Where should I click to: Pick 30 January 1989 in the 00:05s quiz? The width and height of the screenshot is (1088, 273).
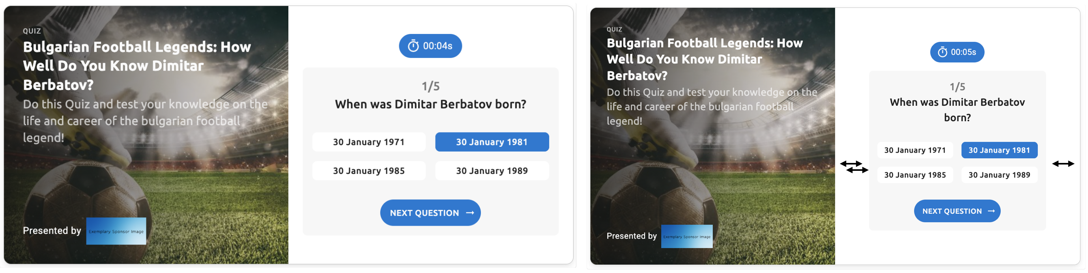999,175
